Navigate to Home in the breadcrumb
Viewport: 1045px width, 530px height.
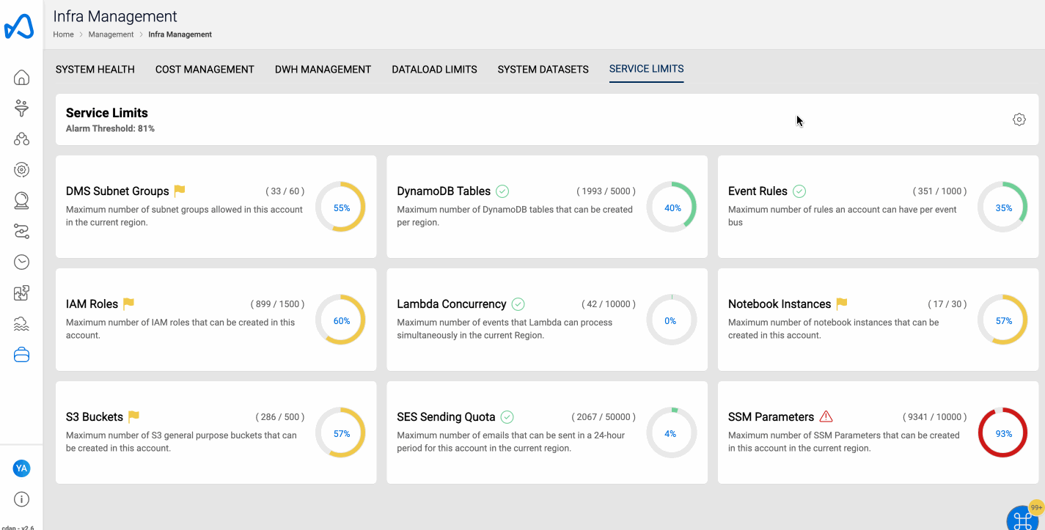(63, 34)
